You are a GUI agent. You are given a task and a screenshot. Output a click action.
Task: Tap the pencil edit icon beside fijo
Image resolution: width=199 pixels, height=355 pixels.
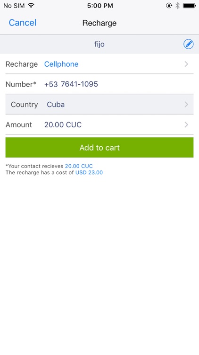tap(188, 44)
